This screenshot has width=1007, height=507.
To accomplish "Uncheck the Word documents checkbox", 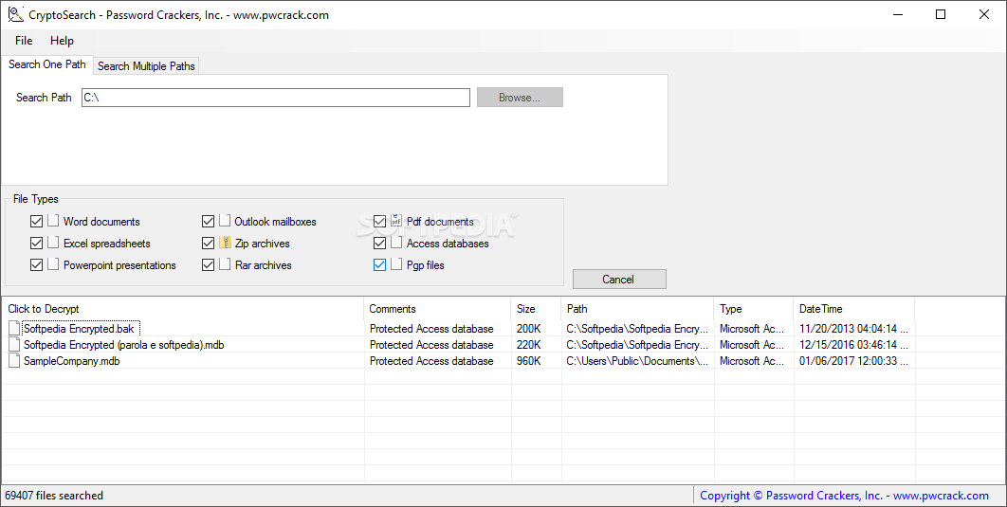I will coord(37,222).
